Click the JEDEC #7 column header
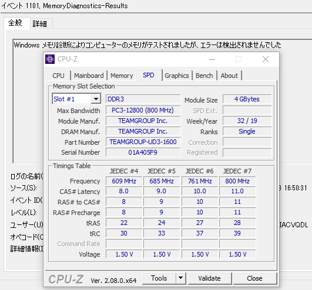The image size is (312, 290). pos(237,171)
